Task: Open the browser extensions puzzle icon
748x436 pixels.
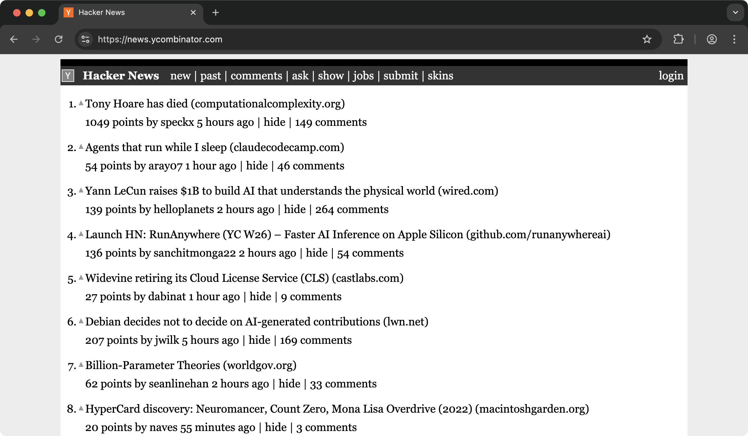Action: [678, 39]
